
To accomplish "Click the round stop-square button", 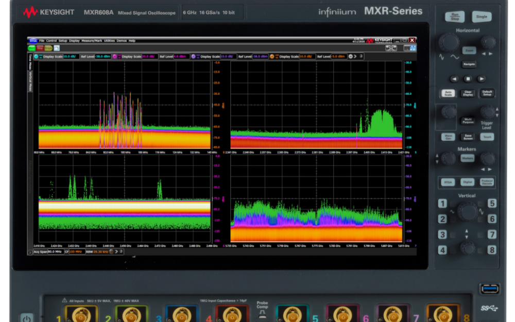I will (468, 79).
